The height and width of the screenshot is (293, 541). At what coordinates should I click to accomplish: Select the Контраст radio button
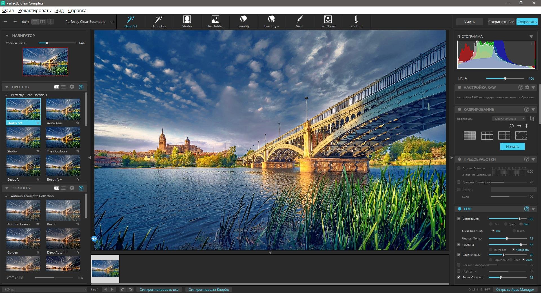(x=491, y=250)
